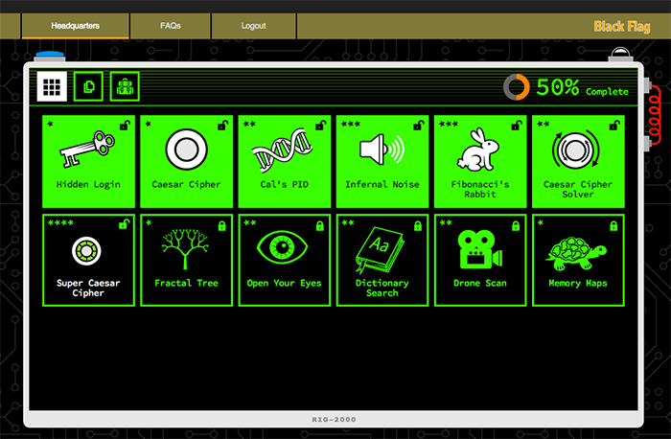Click the "Complete" label
This screenshot has height=439, width=671.
click(607, 92)
